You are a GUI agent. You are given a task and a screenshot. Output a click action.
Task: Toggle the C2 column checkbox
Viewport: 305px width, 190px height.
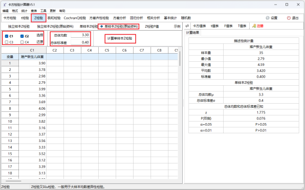click(22, 36)
